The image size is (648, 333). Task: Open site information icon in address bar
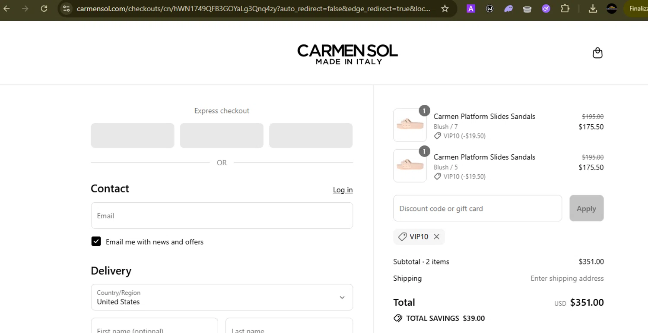[x=66, y=9]
